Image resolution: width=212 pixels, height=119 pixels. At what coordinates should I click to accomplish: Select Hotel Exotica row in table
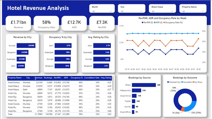pyautogui.click(x=60, y=82)
